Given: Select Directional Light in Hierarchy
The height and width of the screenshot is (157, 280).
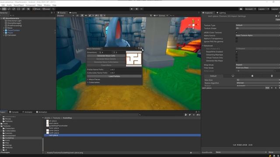Looking at the screenshot, I should pos(14,20).
